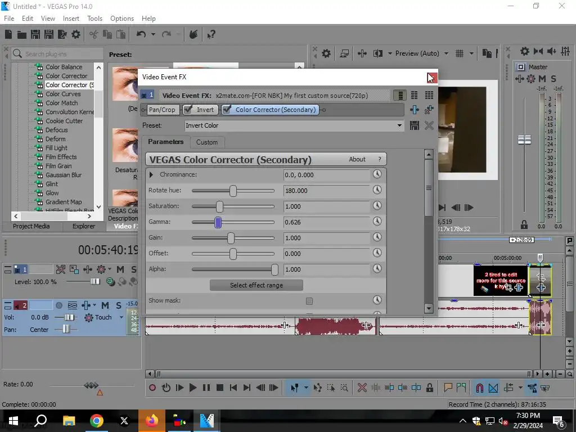The image size is (576, 432).
Task: Pause playback in transport bar
Action: (x=206, y=388)
